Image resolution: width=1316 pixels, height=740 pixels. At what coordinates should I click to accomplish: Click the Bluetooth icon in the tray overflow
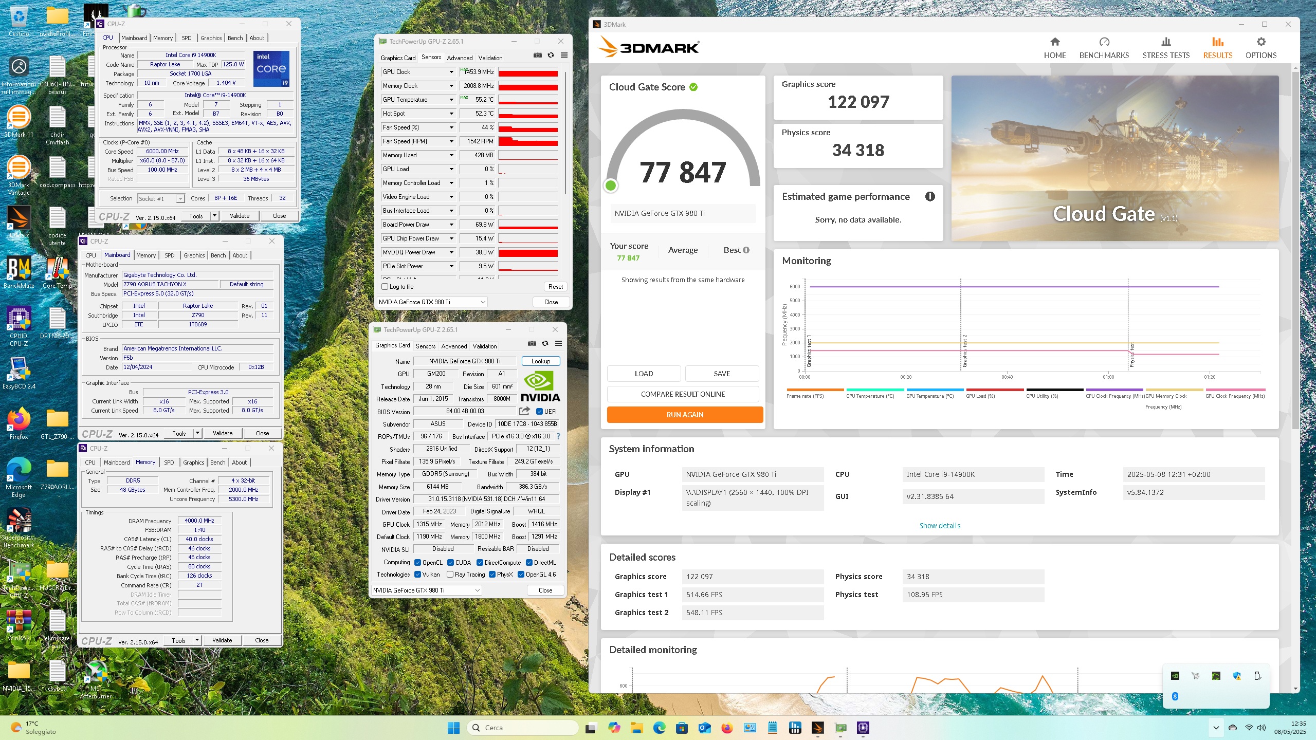(x=1175, y=696)
